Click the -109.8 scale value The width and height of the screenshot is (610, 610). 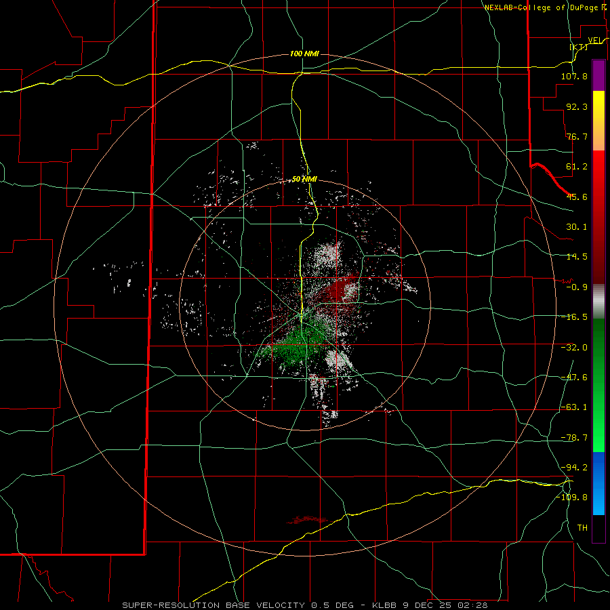[571, 497]
